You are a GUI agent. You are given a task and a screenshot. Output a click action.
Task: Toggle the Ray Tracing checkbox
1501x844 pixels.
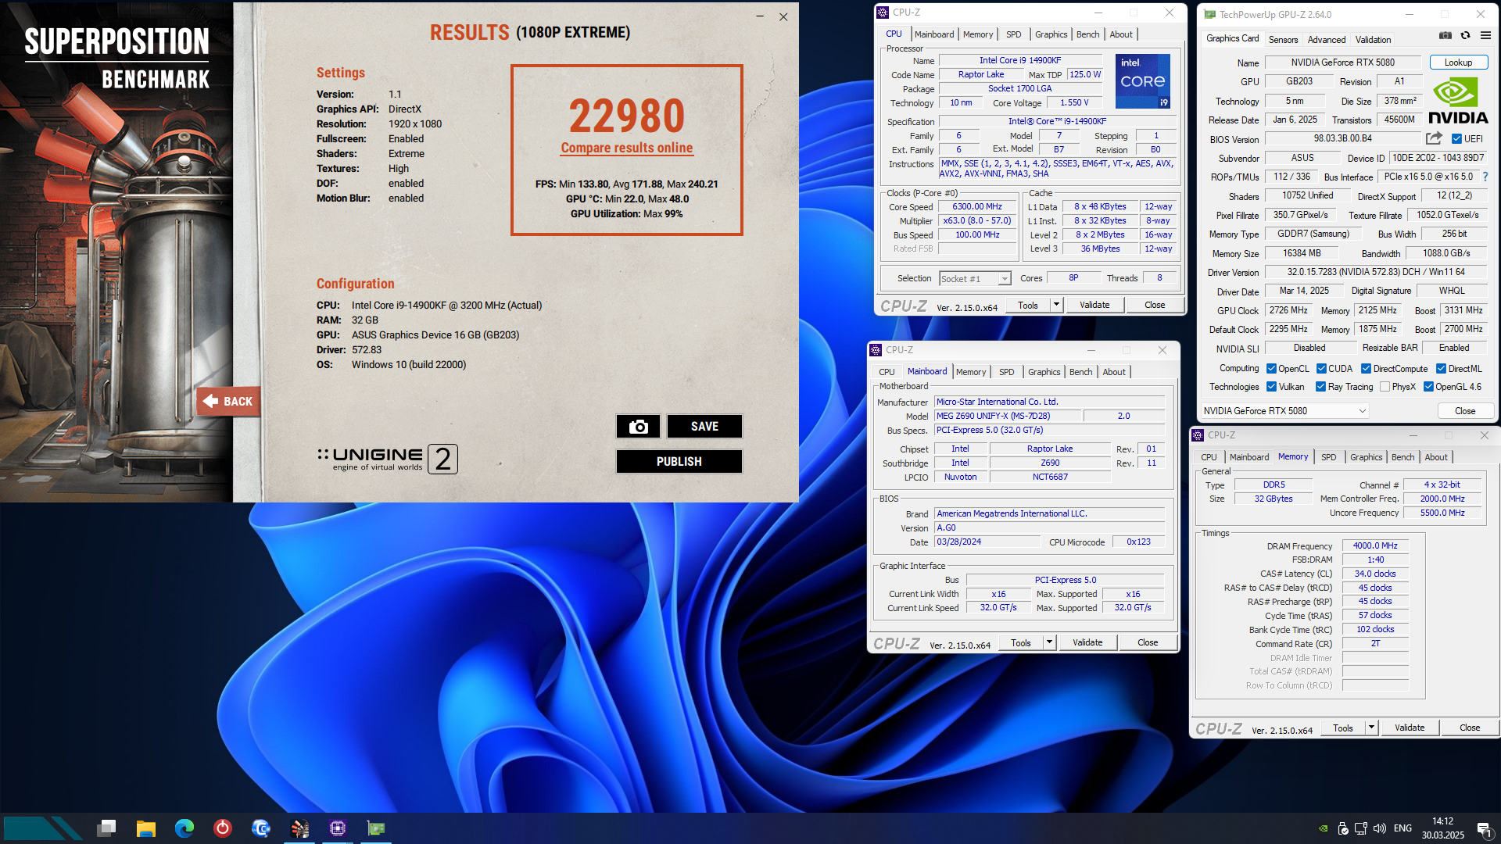click(1320, 387)
